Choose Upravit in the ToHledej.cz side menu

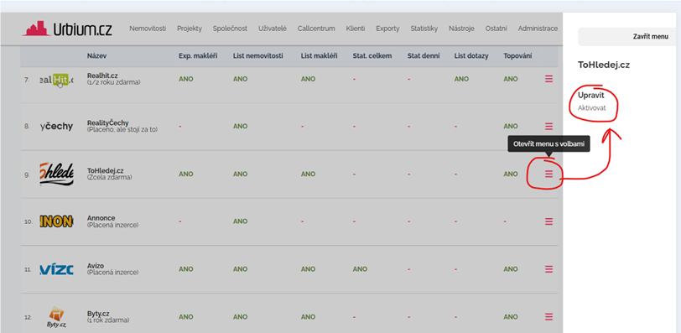[x=590, y=95]
